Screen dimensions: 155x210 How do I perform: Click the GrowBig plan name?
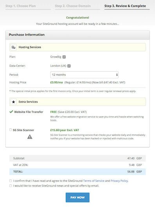pyautogui.click(x=56, y=57)
